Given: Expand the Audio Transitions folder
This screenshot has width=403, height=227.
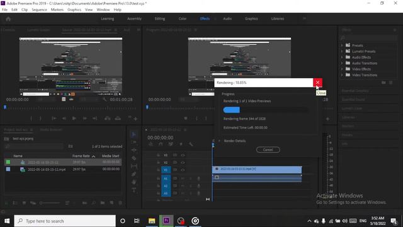Looking at the screenshot, I should coord(342,63).
